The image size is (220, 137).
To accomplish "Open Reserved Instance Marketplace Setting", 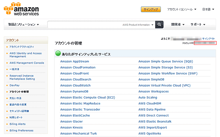I will (x=22, y=77).
